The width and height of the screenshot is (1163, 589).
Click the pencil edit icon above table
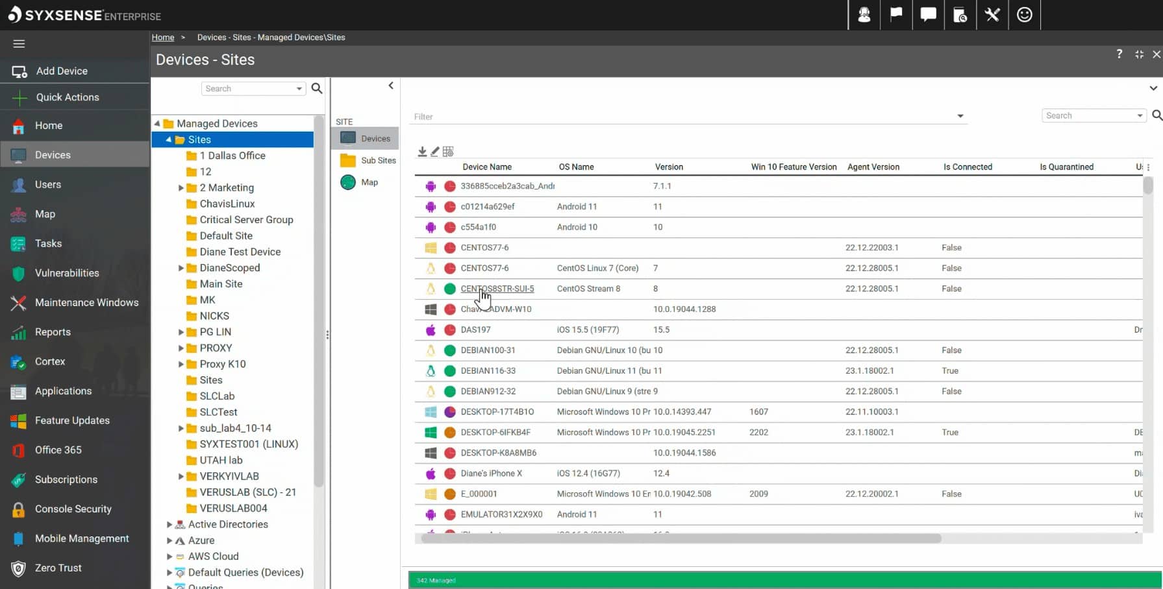pyautogui.click(x=435, y=151)
